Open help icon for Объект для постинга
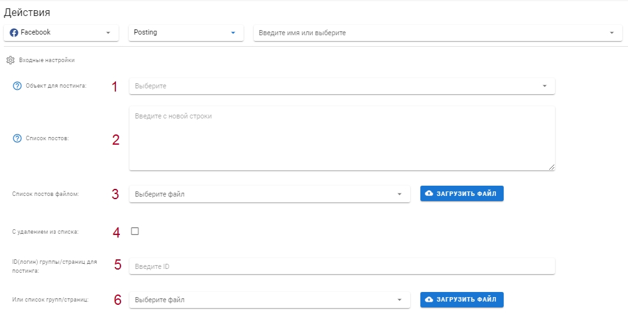 (x=17, y=86)
